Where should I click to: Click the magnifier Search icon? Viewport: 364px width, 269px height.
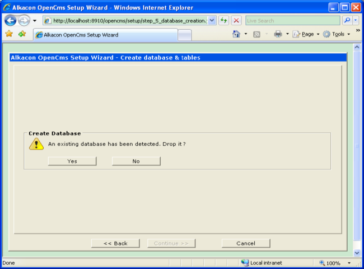click(347, 21)
